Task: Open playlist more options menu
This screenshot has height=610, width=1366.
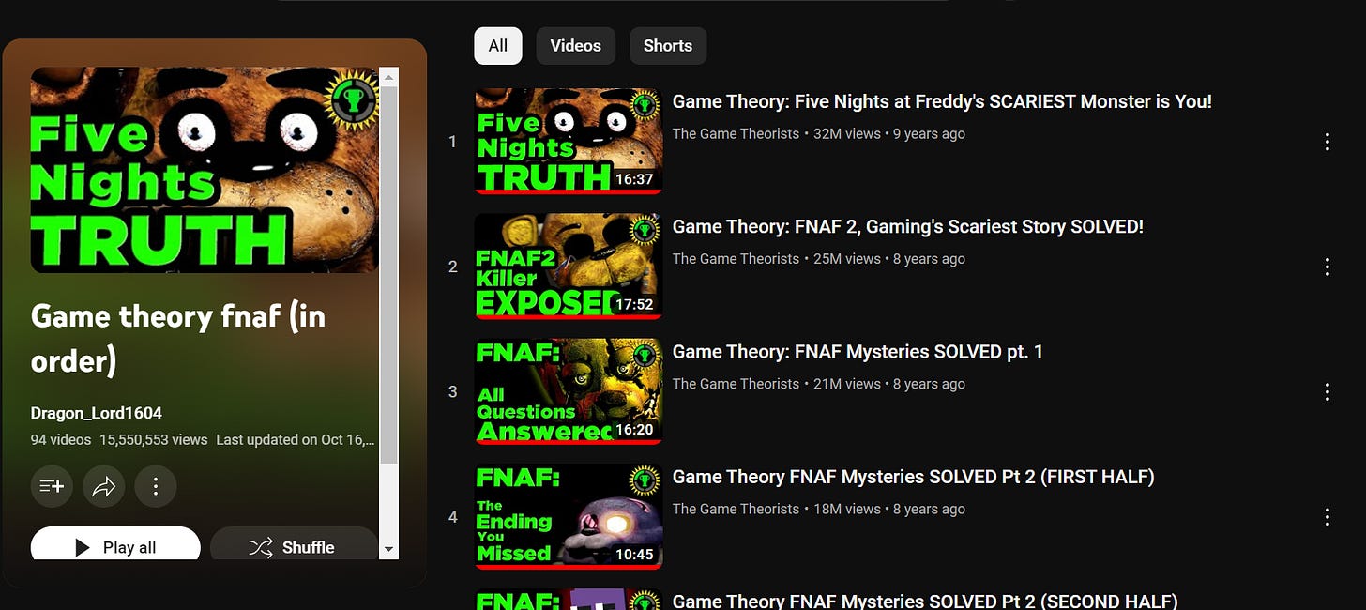Action: (156, 486)
